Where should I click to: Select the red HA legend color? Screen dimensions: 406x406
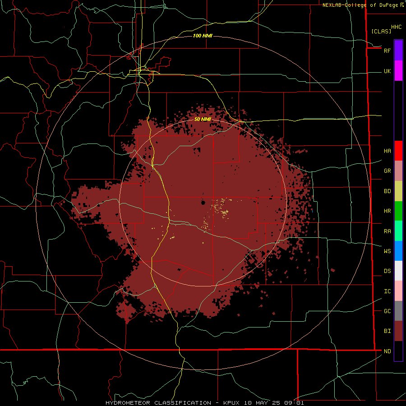tap(398, 151)
